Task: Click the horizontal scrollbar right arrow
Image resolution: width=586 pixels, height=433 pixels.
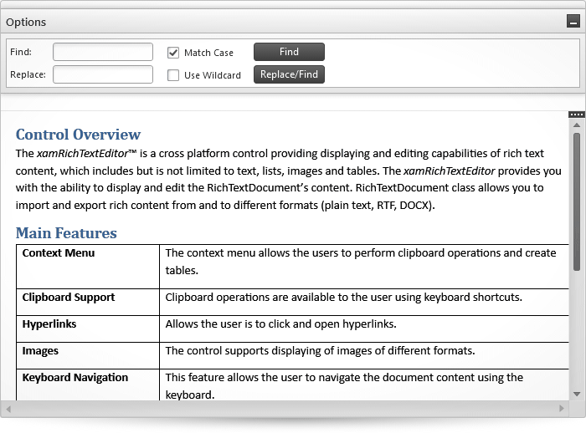Action: (x=561, y=409)
